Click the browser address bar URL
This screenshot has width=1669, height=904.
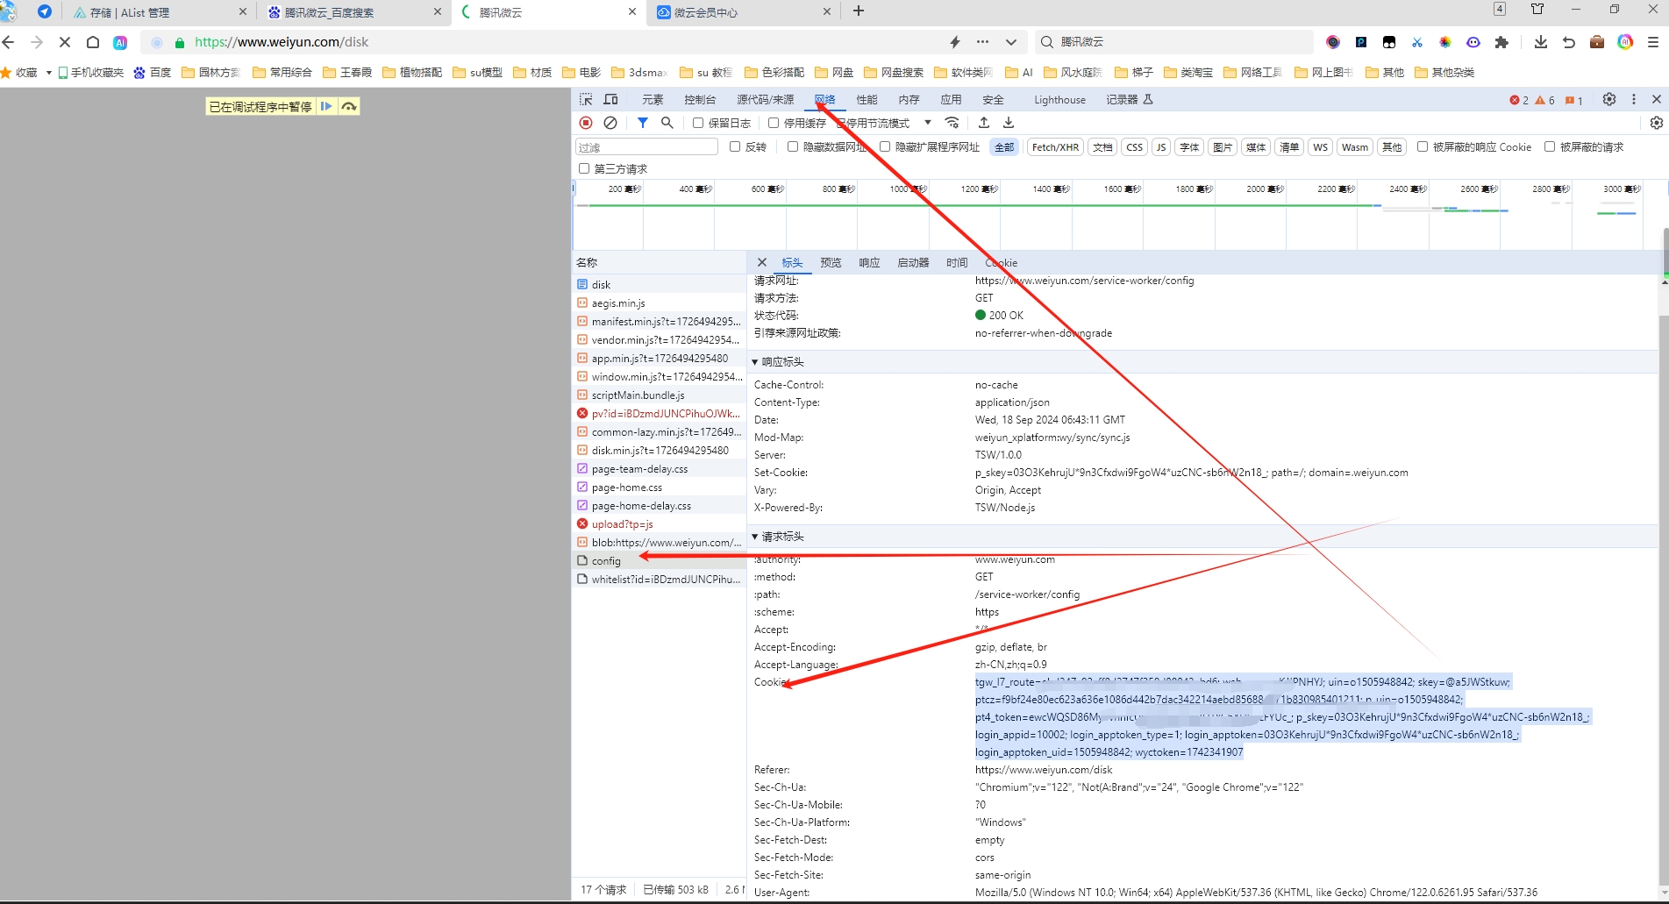pyautogui.click(x=282, y=42)
